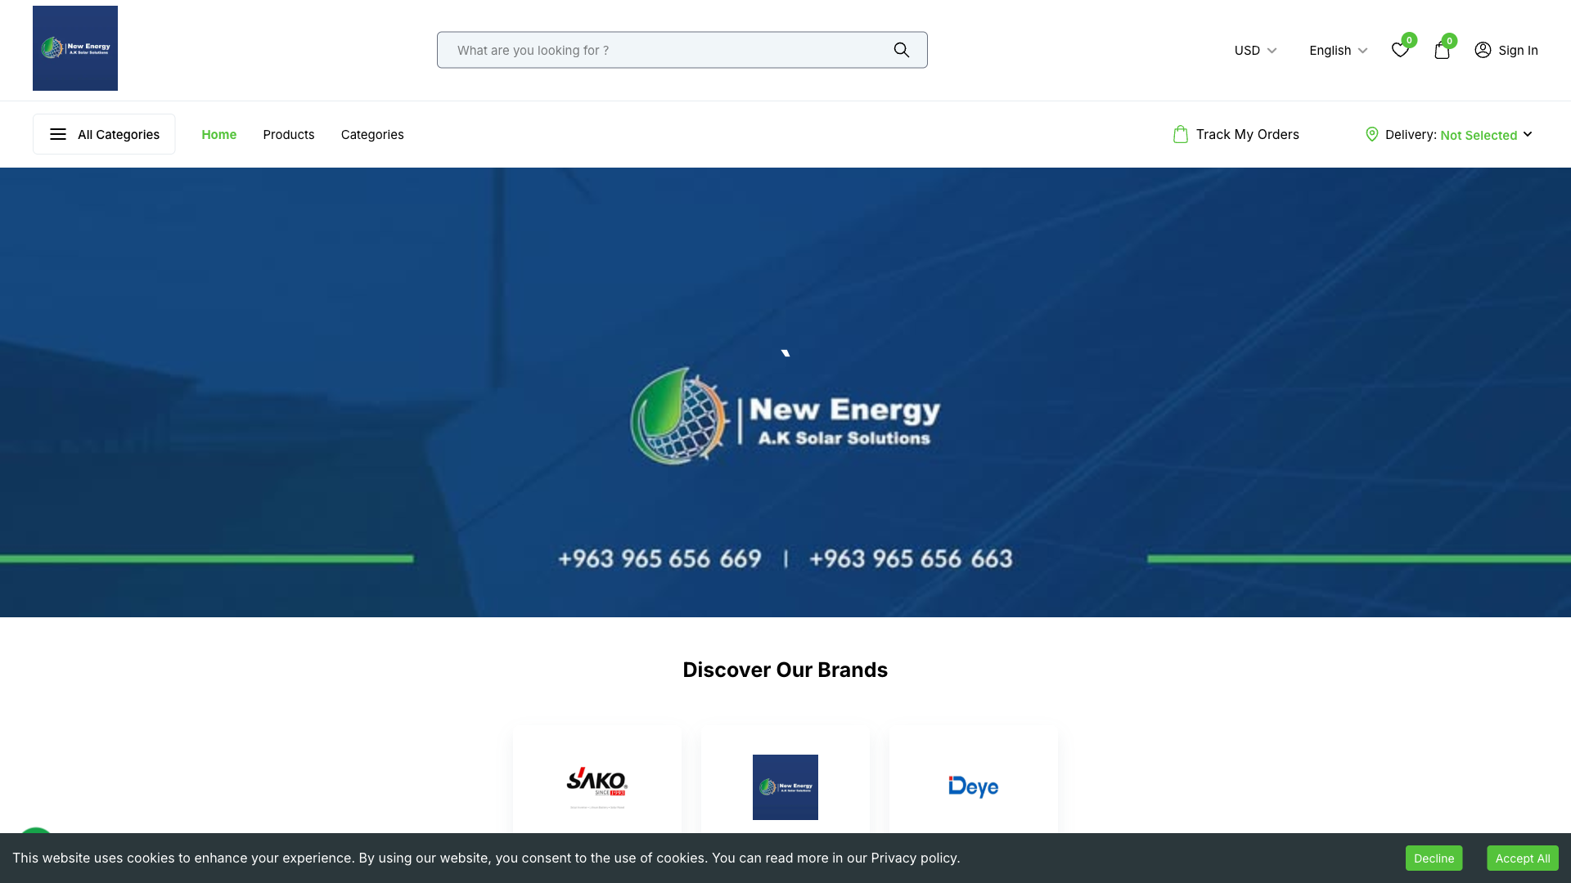
Task: Click the Not Selected delivery text
Action: 1479,135
